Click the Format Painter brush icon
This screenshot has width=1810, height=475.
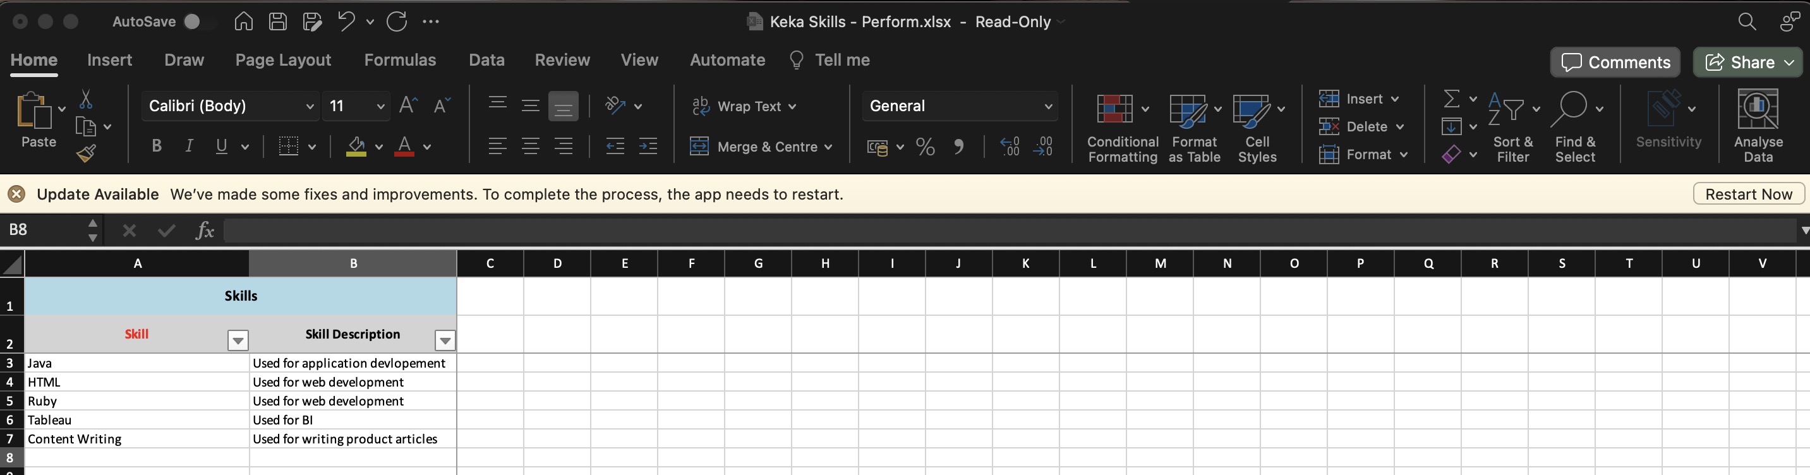pos(87,153)
